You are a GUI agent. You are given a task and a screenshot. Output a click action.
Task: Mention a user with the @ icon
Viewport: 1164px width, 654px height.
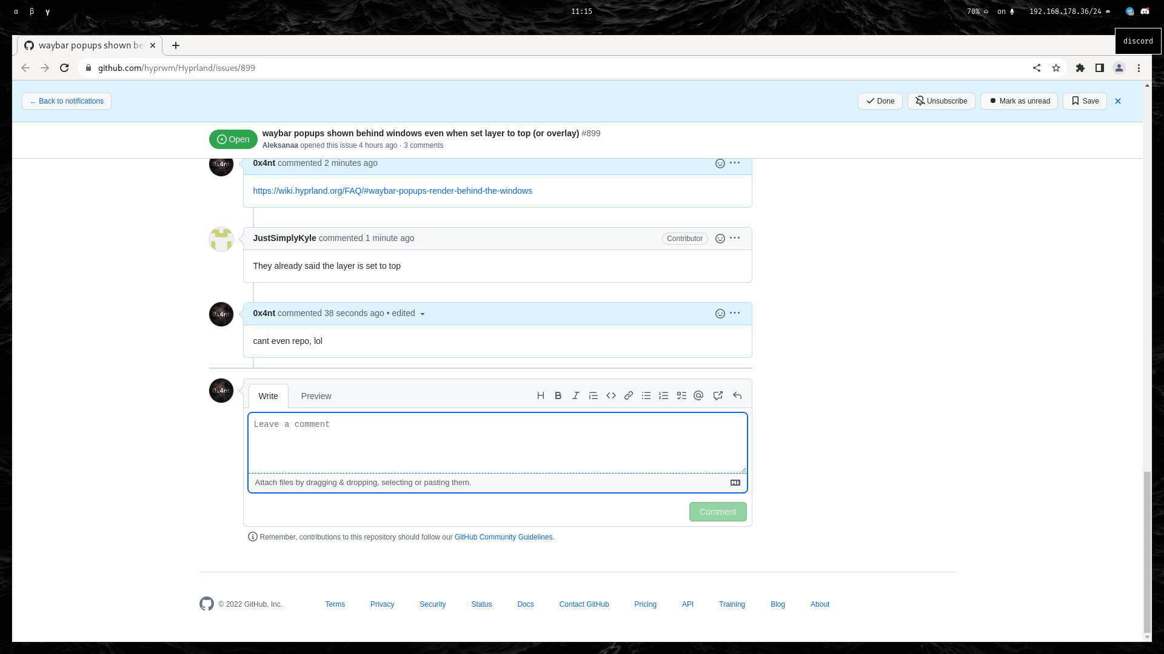coord(698,395)
